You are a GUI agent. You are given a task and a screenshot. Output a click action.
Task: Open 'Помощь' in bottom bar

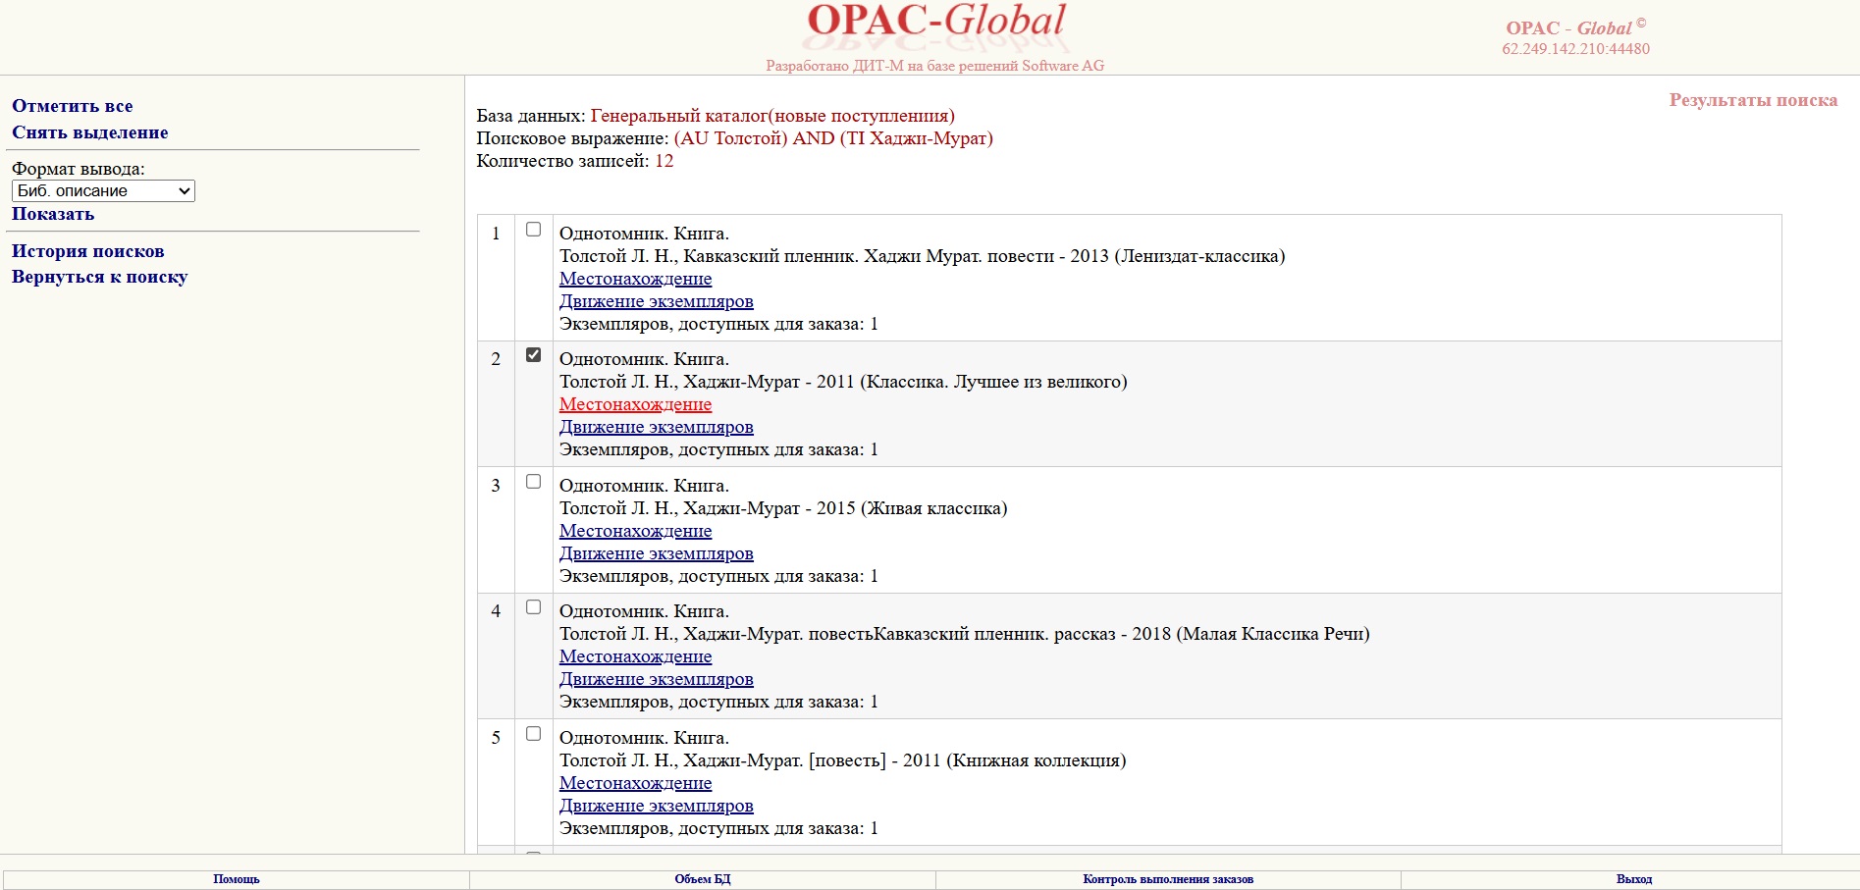(x=237, y=879)
